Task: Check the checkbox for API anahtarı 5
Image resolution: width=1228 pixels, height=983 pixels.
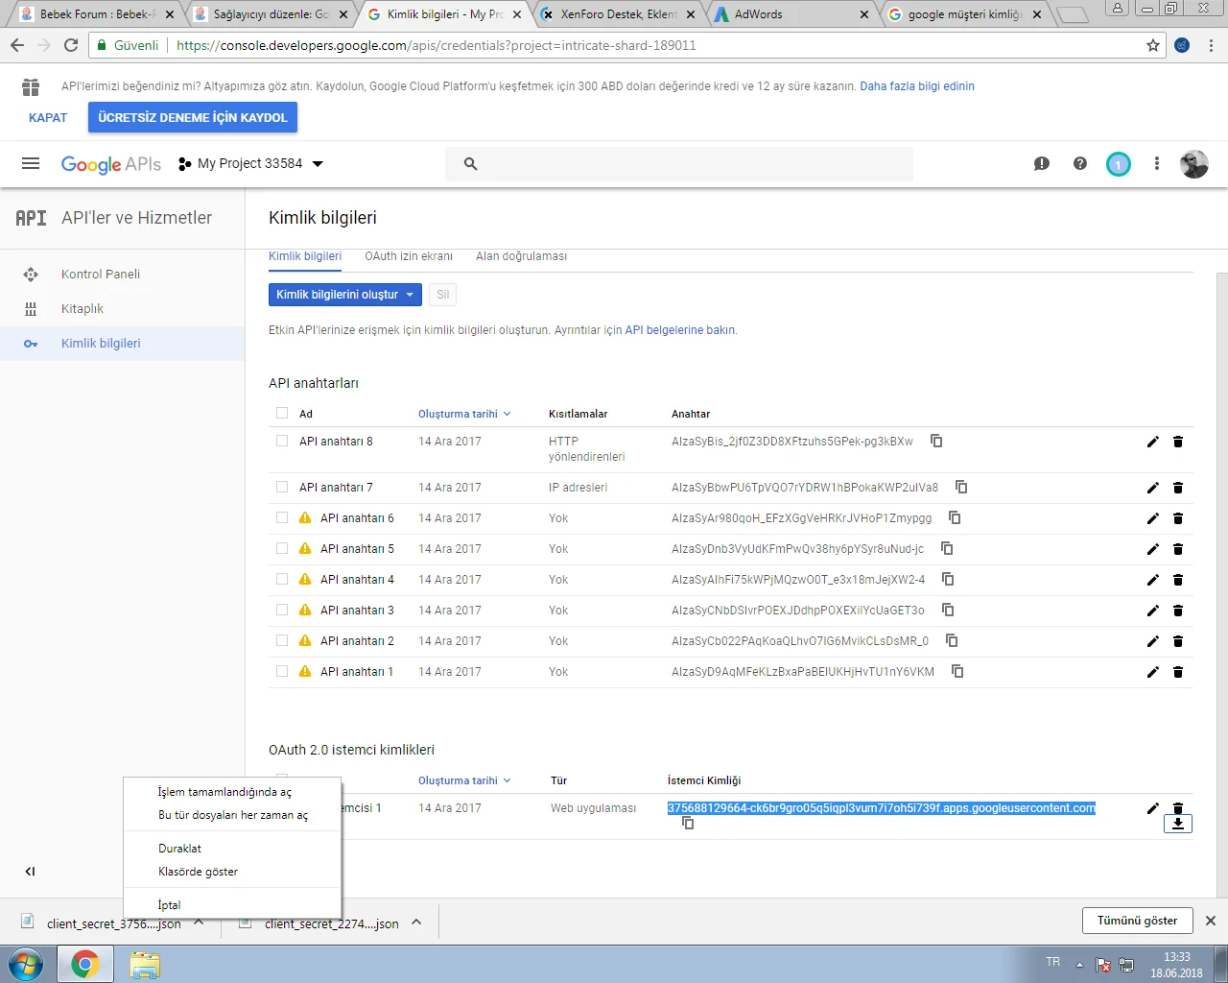Action: pos(281,548)
